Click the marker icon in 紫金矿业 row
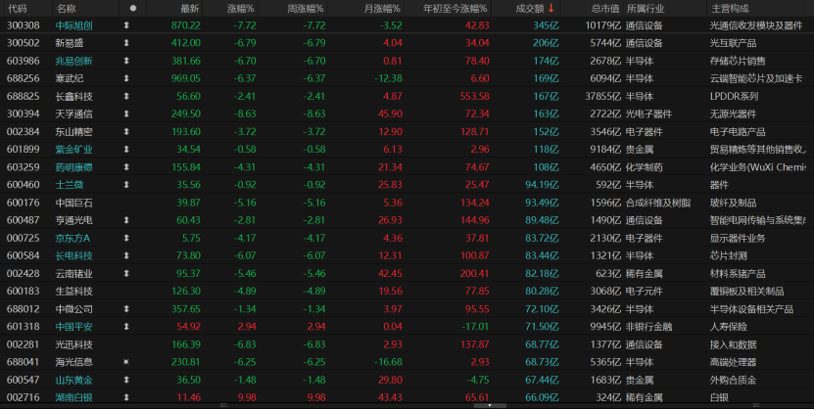 coord(126,150)
